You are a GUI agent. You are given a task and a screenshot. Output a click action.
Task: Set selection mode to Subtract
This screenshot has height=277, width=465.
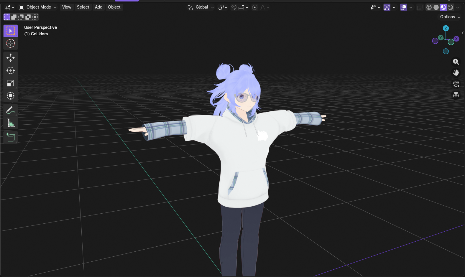click(21, 17)
